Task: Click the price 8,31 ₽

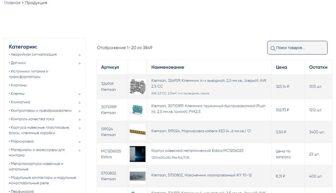Action: [280, 176]
